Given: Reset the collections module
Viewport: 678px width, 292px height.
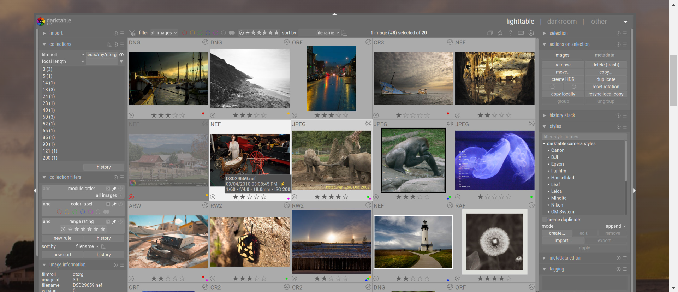Looking at the screenshot, I should (x=115, y=44).
